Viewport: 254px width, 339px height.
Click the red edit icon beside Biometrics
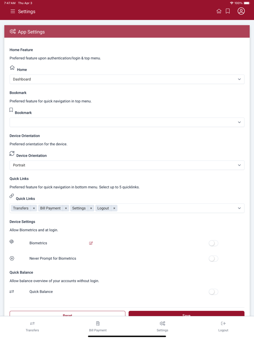[x=91, y=243]
